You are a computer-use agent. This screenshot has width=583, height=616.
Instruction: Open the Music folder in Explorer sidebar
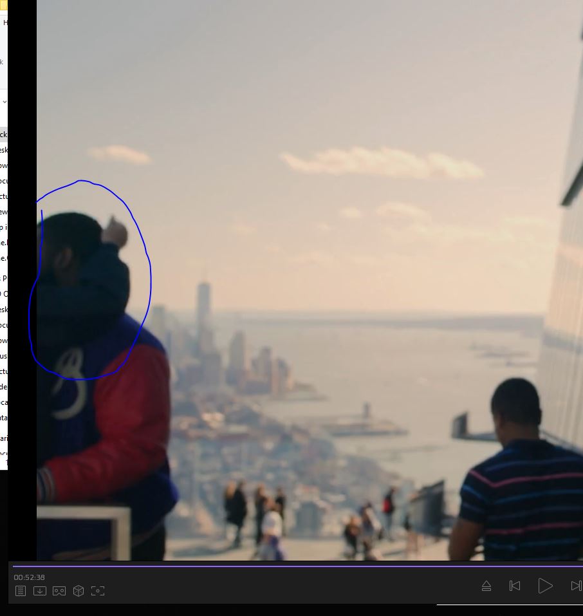pyautogui.click(x=4, y=356)
